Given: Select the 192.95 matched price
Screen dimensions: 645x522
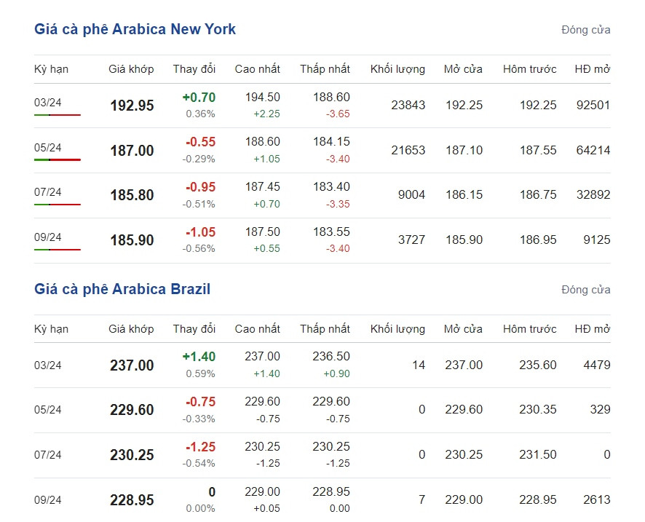Looking at the screenshot, I should 132,106.
